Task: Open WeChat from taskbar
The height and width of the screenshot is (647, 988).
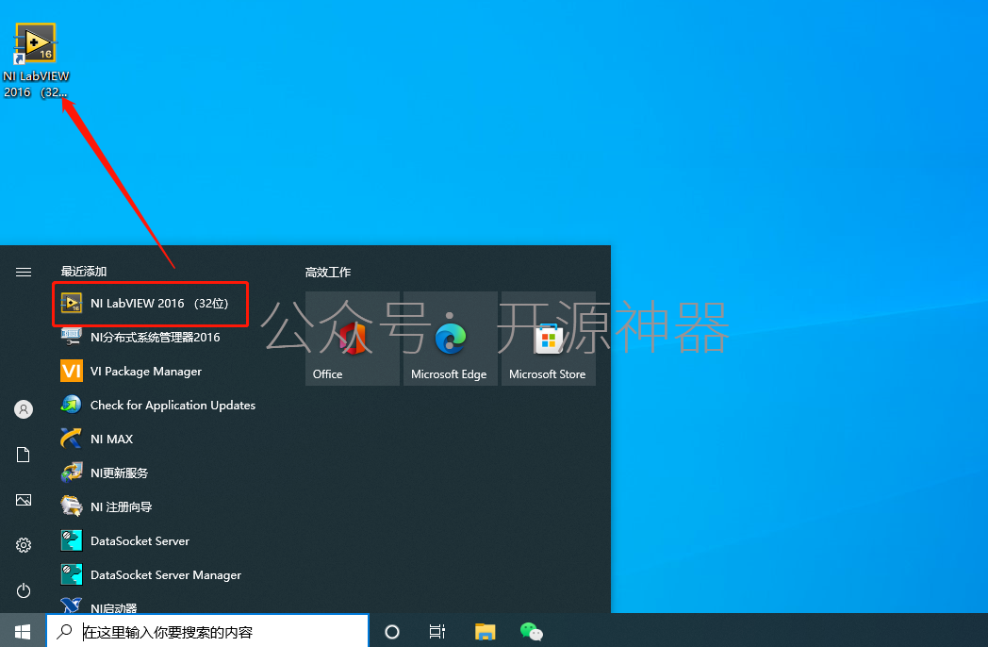Action: (531, 631)
